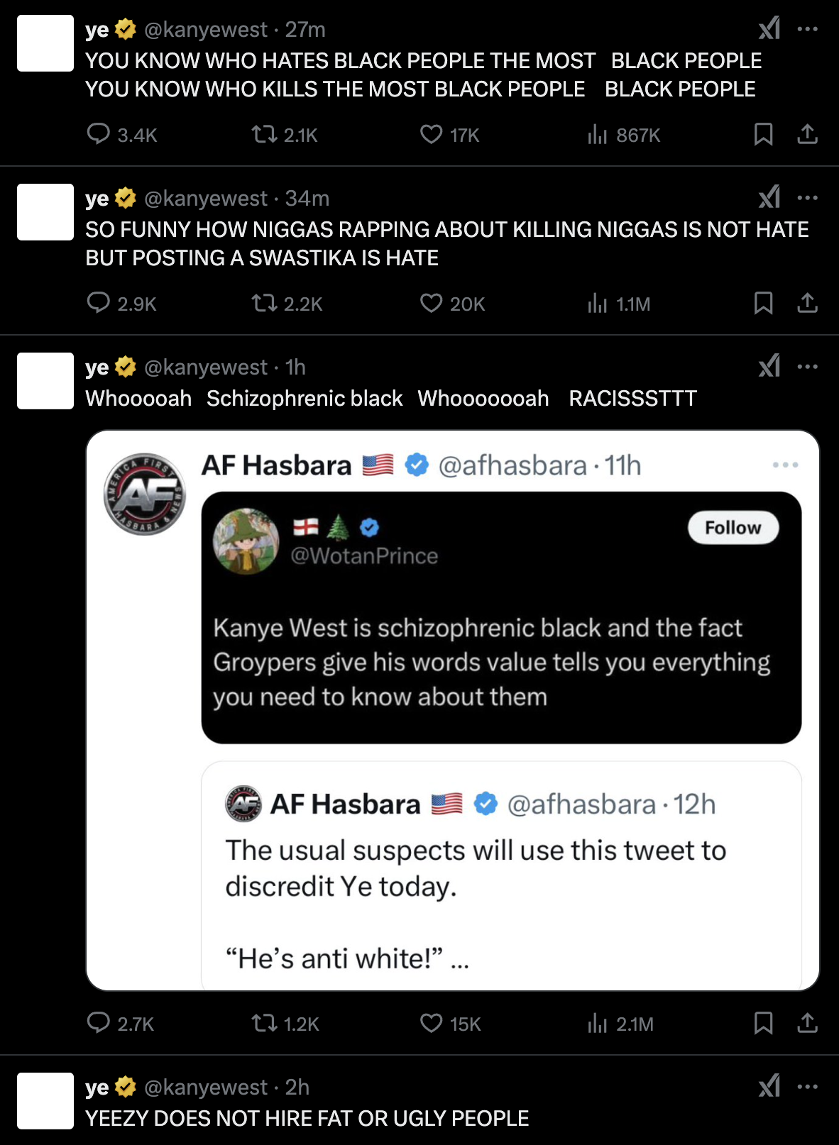Bookmark the 34m post
This screenshot has width=839, height=1145.
pos(763,304)
